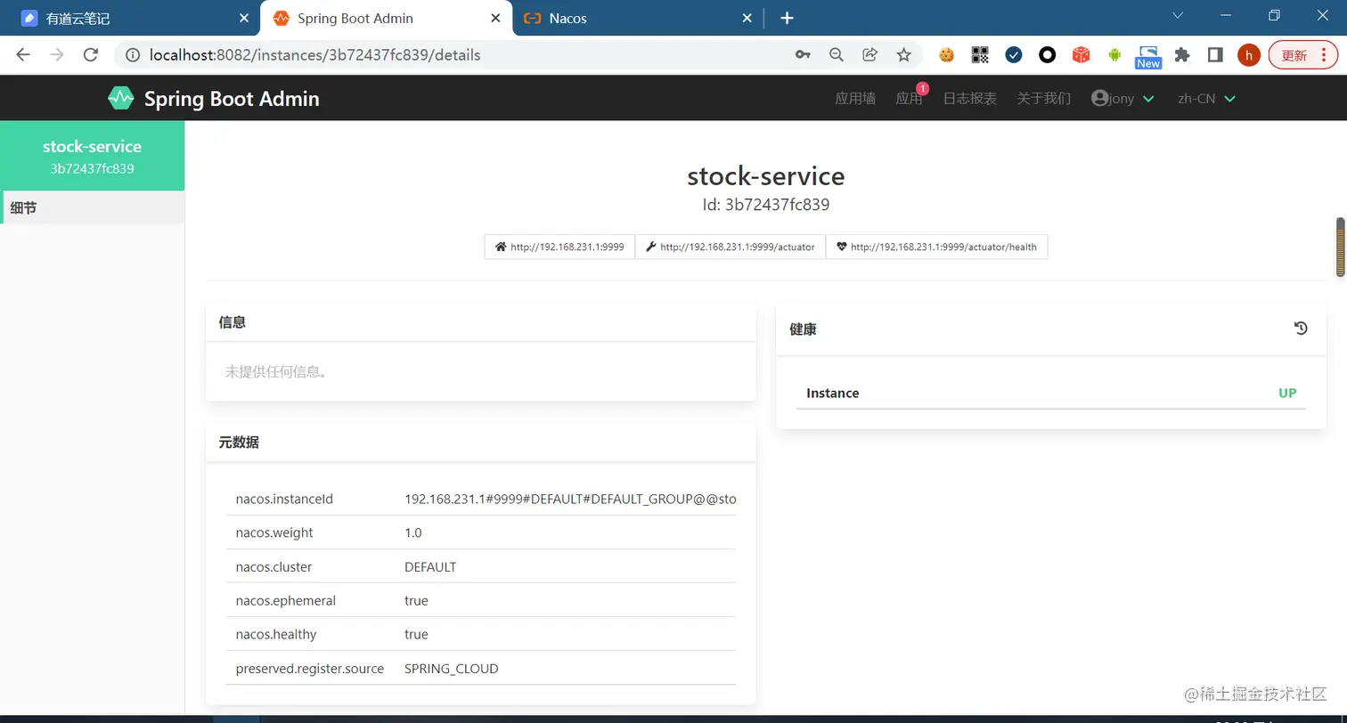Switch to the 有道云笔记 tab
The height and width of the screenshot is (723, 1347).
(130, 18)
